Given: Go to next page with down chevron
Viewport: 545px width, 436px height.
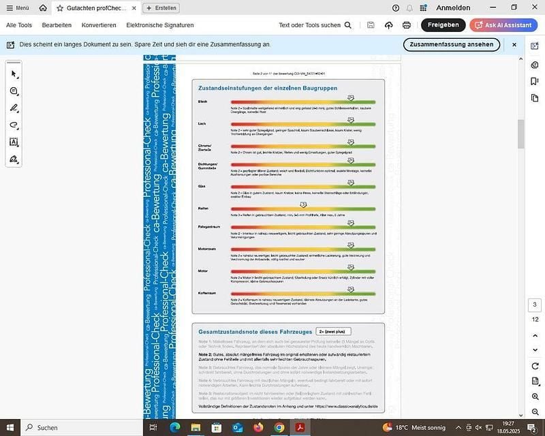Looking at the screenshot, I should click(x=535, y=349).
